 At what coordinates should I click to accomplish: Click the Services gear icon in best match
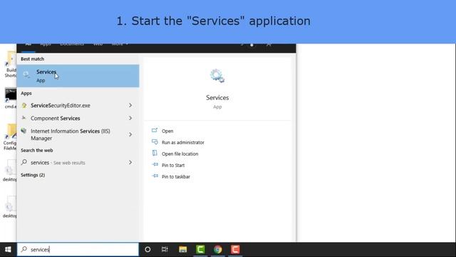pos(26,74)
